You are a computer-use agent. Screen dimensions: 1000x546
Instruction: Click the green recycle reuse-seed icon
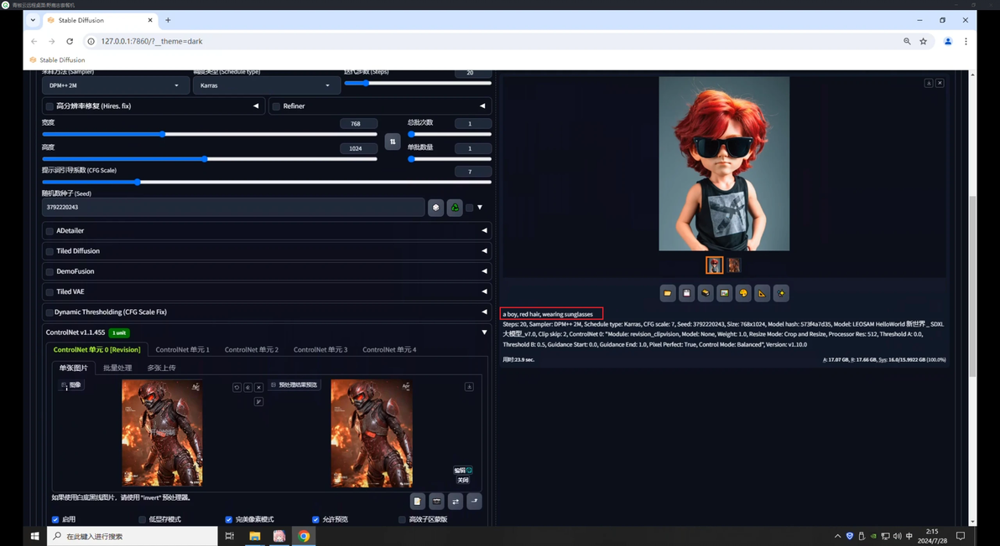(x=455, y=208)
